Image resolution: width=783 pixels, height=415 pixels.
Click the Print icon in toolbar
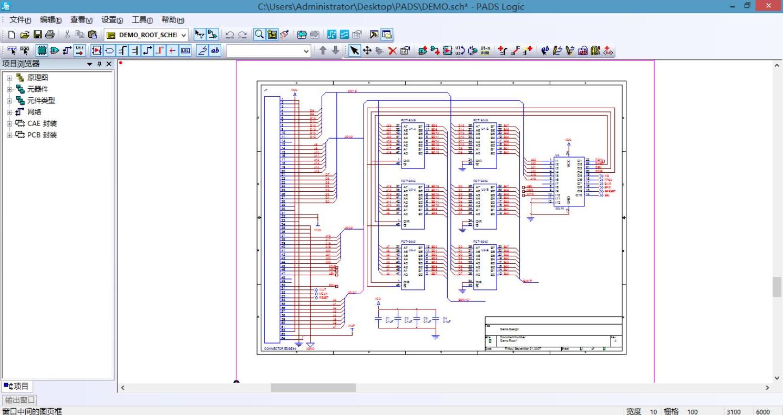pyautogui.click(x=50, y=35)
